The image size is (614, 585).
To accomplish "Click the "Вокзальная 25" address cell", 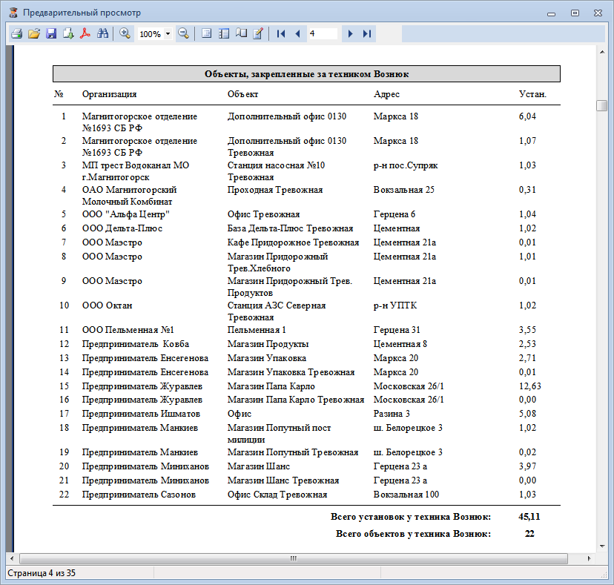I will [403, 190].
